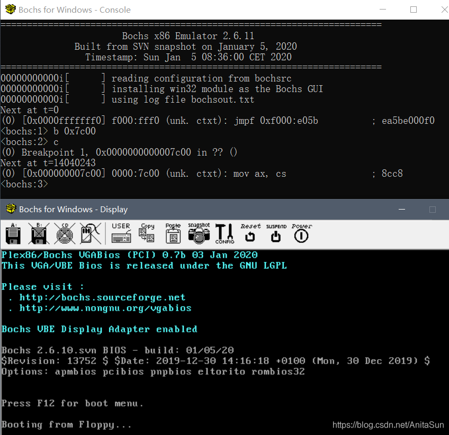This screenshot has width=449, height=435.
Task: Click 'Bochs VBE Display Adapter enabled' line
Action: click(100, 329)
